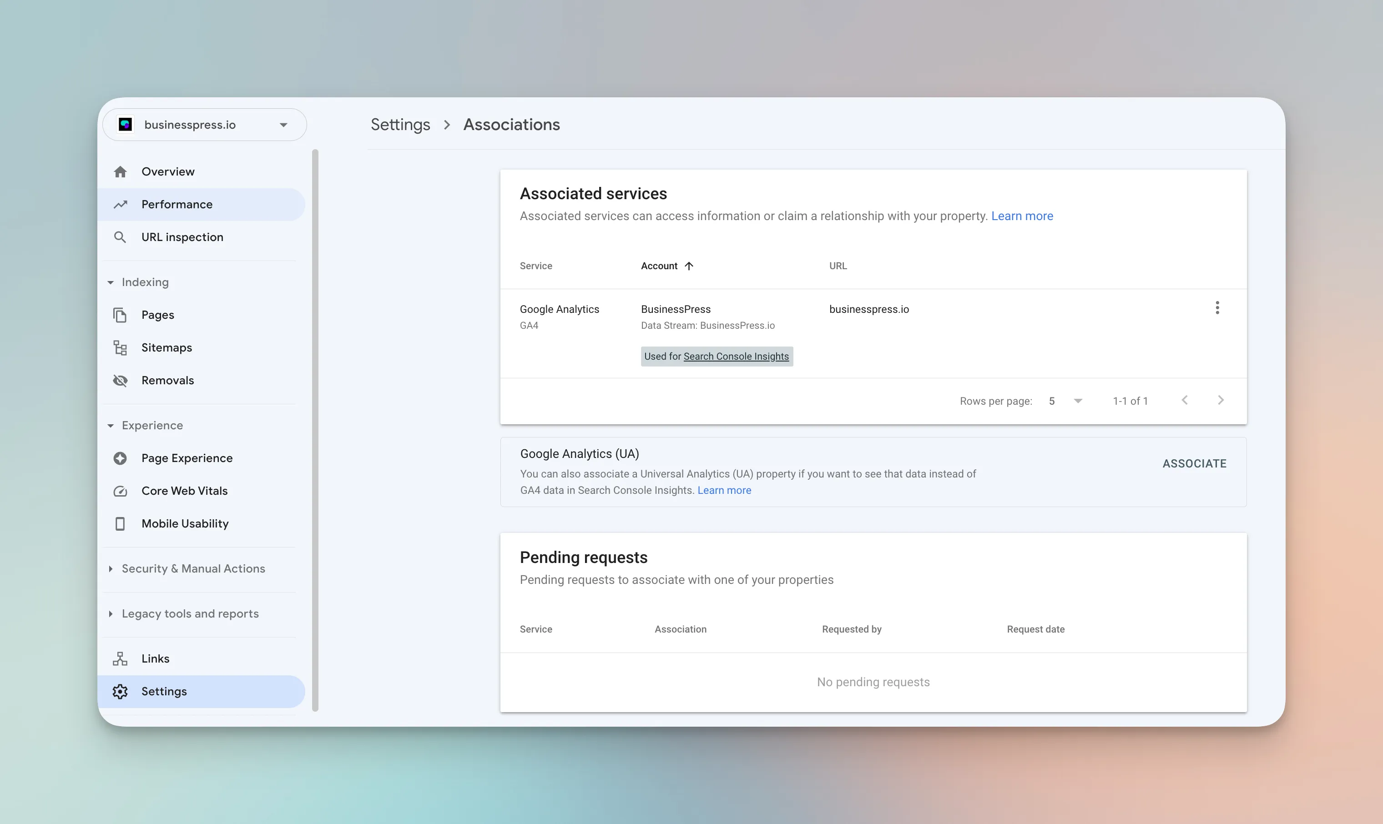This screenshot has width=1383, height=824.
Task: Click the Account column sort arrow
Action: coord(689,266)
